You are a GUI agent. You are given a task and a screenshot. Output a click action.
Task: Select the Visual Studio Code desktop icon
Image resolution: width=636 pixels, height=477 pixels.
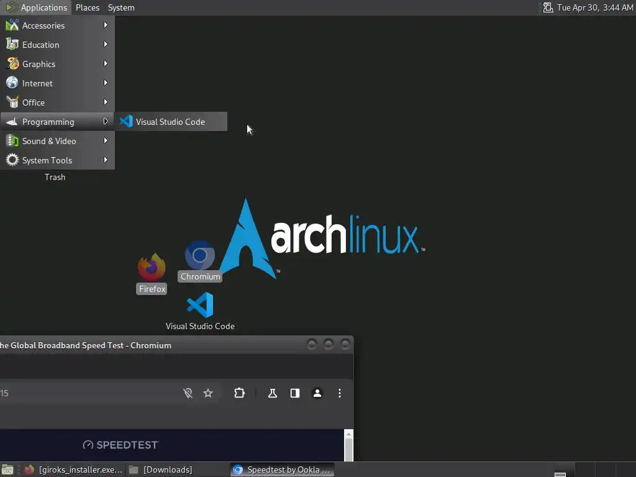(200, 311)
